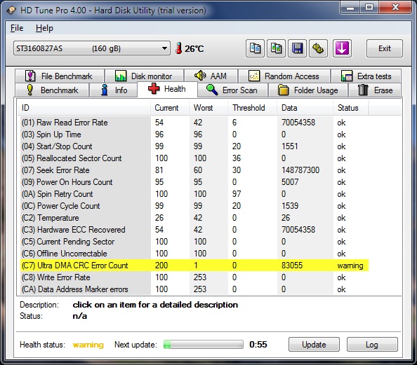
Task: Expand the ST3160827AS drive dropdown
Action: pyautogui.click(x=92, y=48)
